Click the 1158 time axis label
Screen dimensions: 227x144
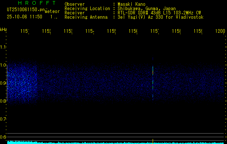pyautogui.click(x=176, y=31)
